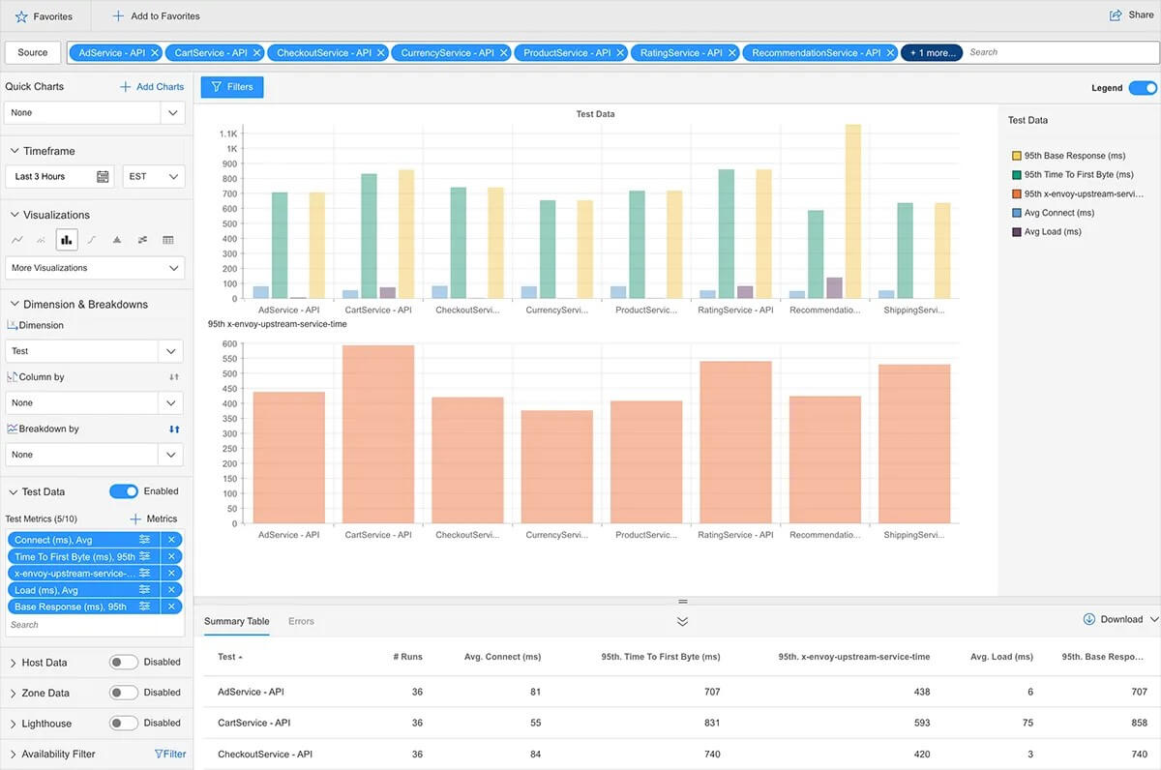
Task: Select the line chart visualization icon
Action: coord(17,240)
